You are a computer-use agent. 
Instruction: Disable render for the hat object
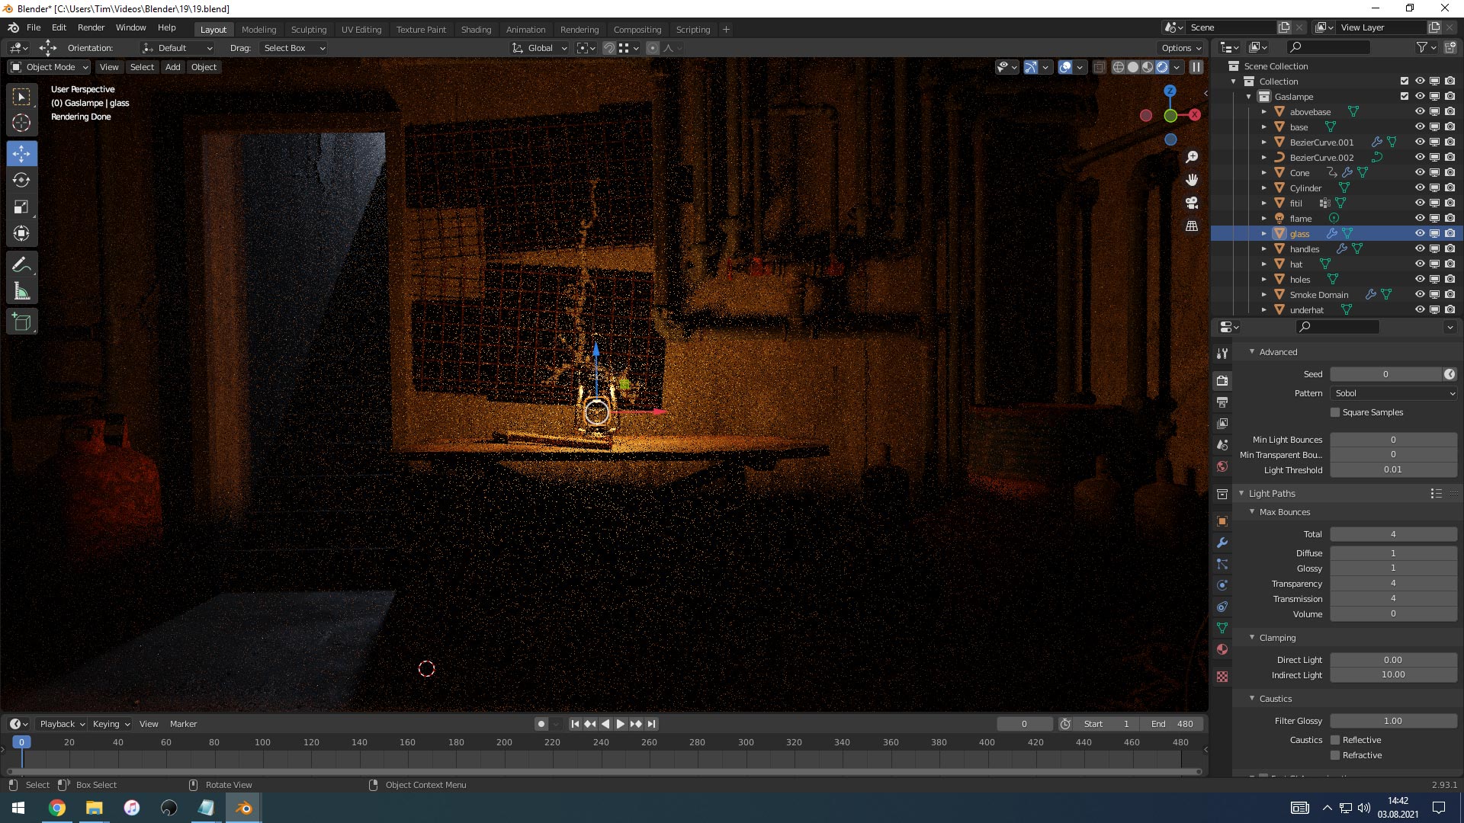1450,264
